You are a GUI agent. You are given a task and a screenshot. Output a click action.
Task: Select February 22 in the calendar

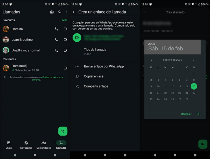pos(194,93)
